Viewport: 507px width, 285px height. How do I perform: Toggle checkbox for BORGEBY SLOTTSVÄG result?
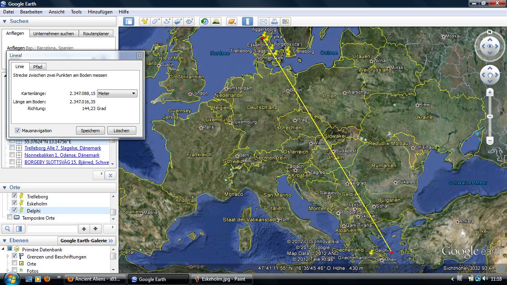[x=12, y=162]
